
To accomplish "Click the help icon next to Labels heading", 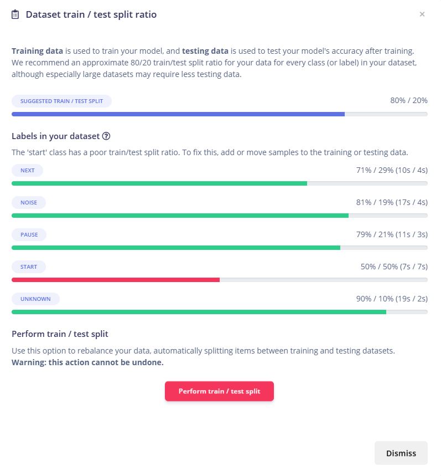I will point(106,136).
